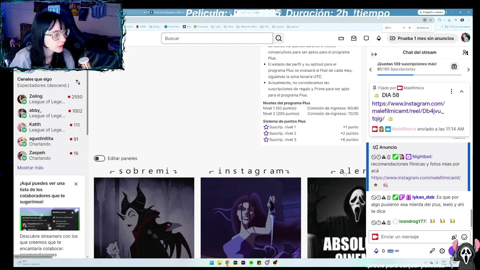This screenshot has height=270, width=480.
Task: Collapse the chat panel with arrow icon
Action: [374, 54]
